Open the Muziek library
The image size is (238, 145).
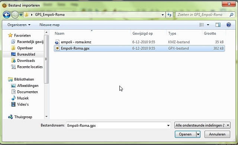click(23, 98)
